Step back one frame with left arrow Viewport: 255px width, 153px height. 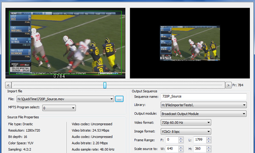(8, 85)
